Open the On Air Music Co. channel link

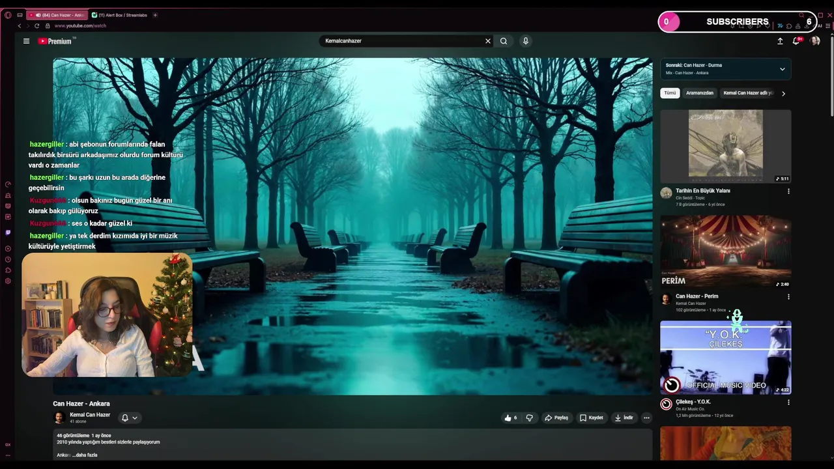coord(691,409)
